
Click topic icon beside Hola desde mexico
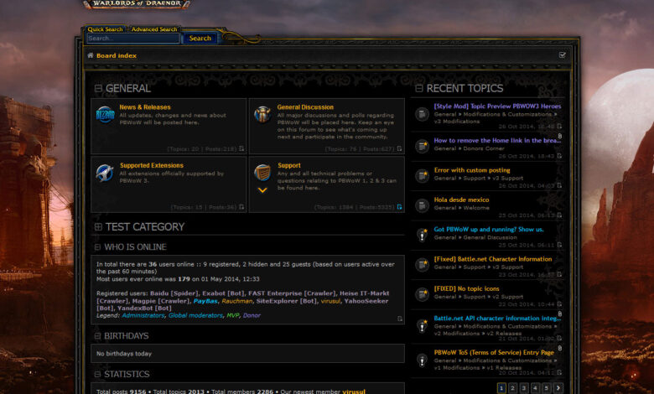tap(423, 205)
